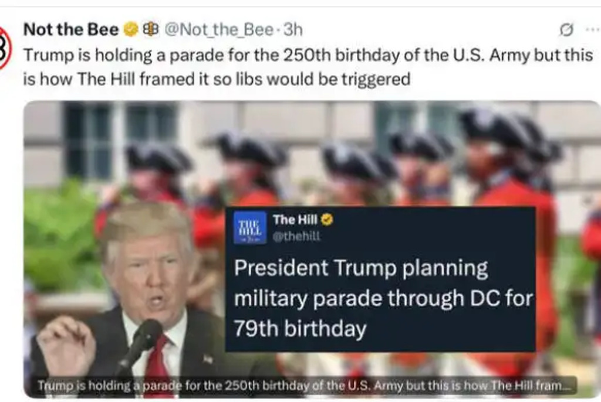Click the '79th birthday' text in the headline
601x402 pixels.
coord(300,329)
